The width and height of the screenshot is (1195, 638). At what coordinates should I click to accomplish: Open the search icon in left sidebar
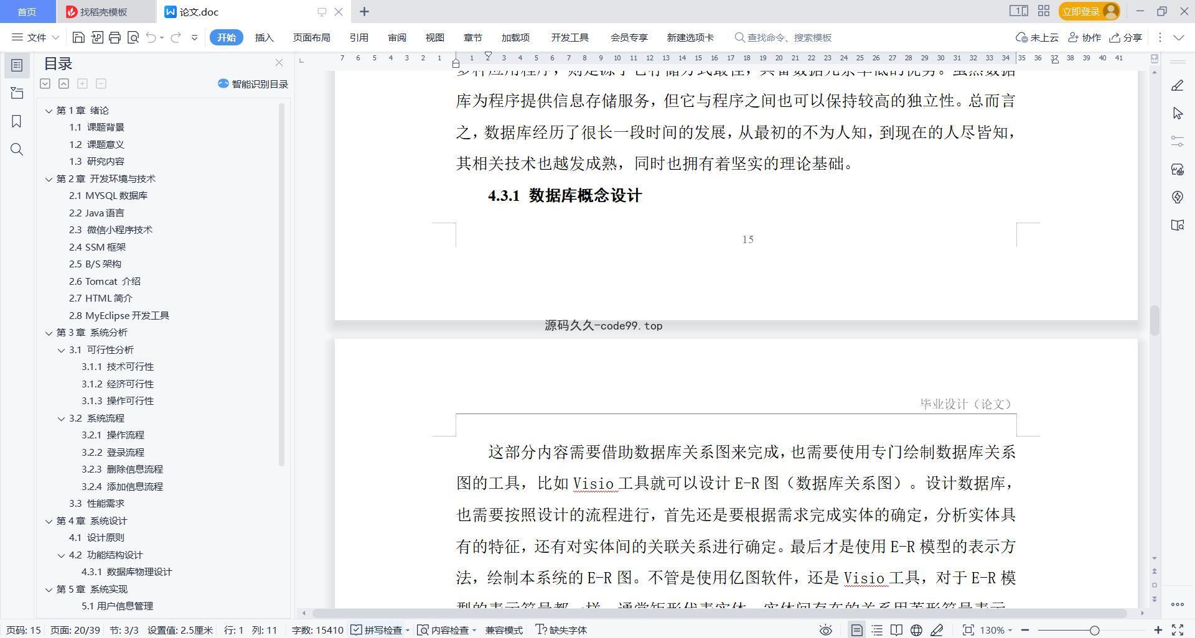(x=17, y=149)
